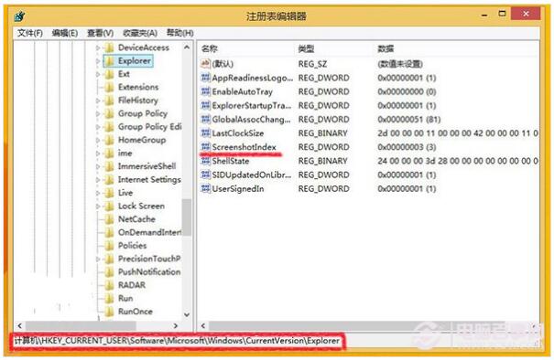Expand the Lock Screen tree node arrow
The height and width of the screenshot is (360, 554).
click(x=98, y=206)
